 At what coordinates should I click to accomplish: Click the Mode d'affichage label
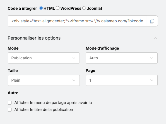click(102, 48)
